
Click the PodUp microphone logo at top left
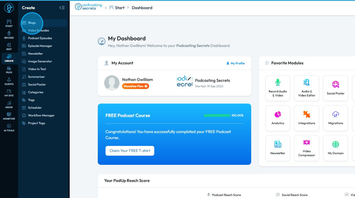point(9,8)
